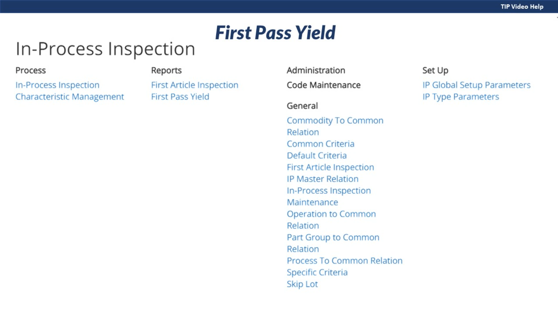Open Common Criteria link
The height and width of the screenshot is (314, 558).
pos(320,144)
